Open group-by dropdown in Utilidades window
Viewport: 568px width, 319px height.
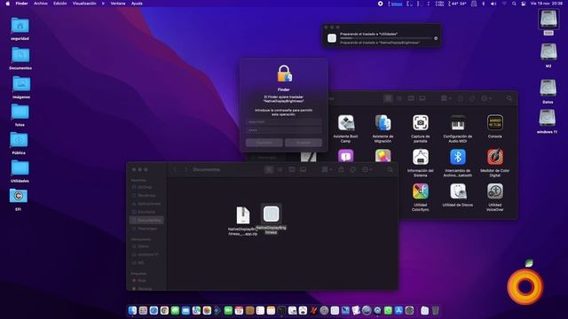(x=446, y=98)
